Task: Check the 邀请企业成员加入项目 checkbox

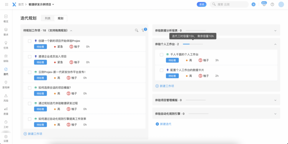Action: tap(30, 56)
